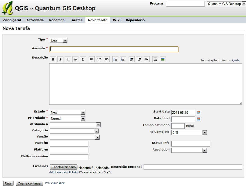Open the % Completo dropdown
246x186 pixels.
click(189, 132)
